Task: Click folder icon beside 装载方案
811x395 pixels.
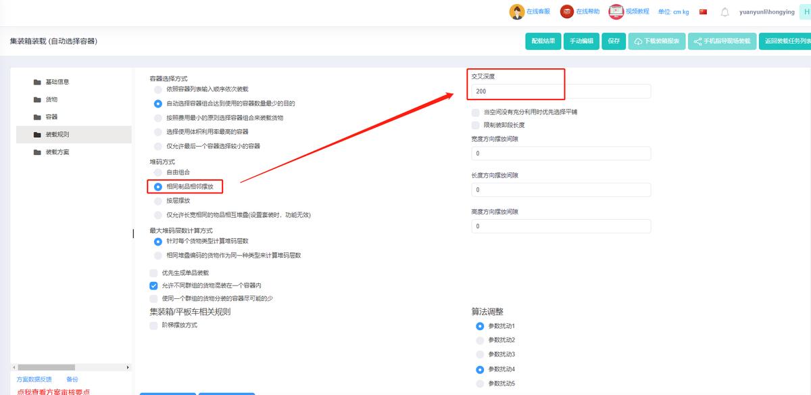Action: click(37, 153)
